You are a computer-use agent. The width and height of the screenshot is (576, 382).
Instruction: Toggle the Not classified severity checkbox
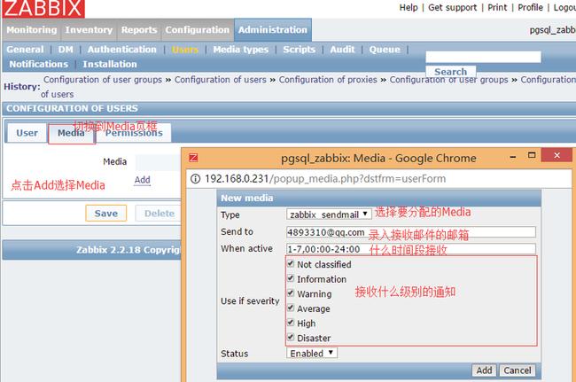point(292,264)
